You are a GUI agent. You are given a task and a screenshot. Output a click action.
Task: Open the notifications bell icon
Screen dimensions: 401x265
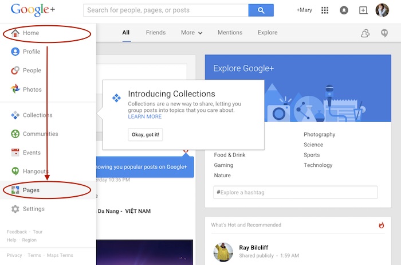point(344,10)
